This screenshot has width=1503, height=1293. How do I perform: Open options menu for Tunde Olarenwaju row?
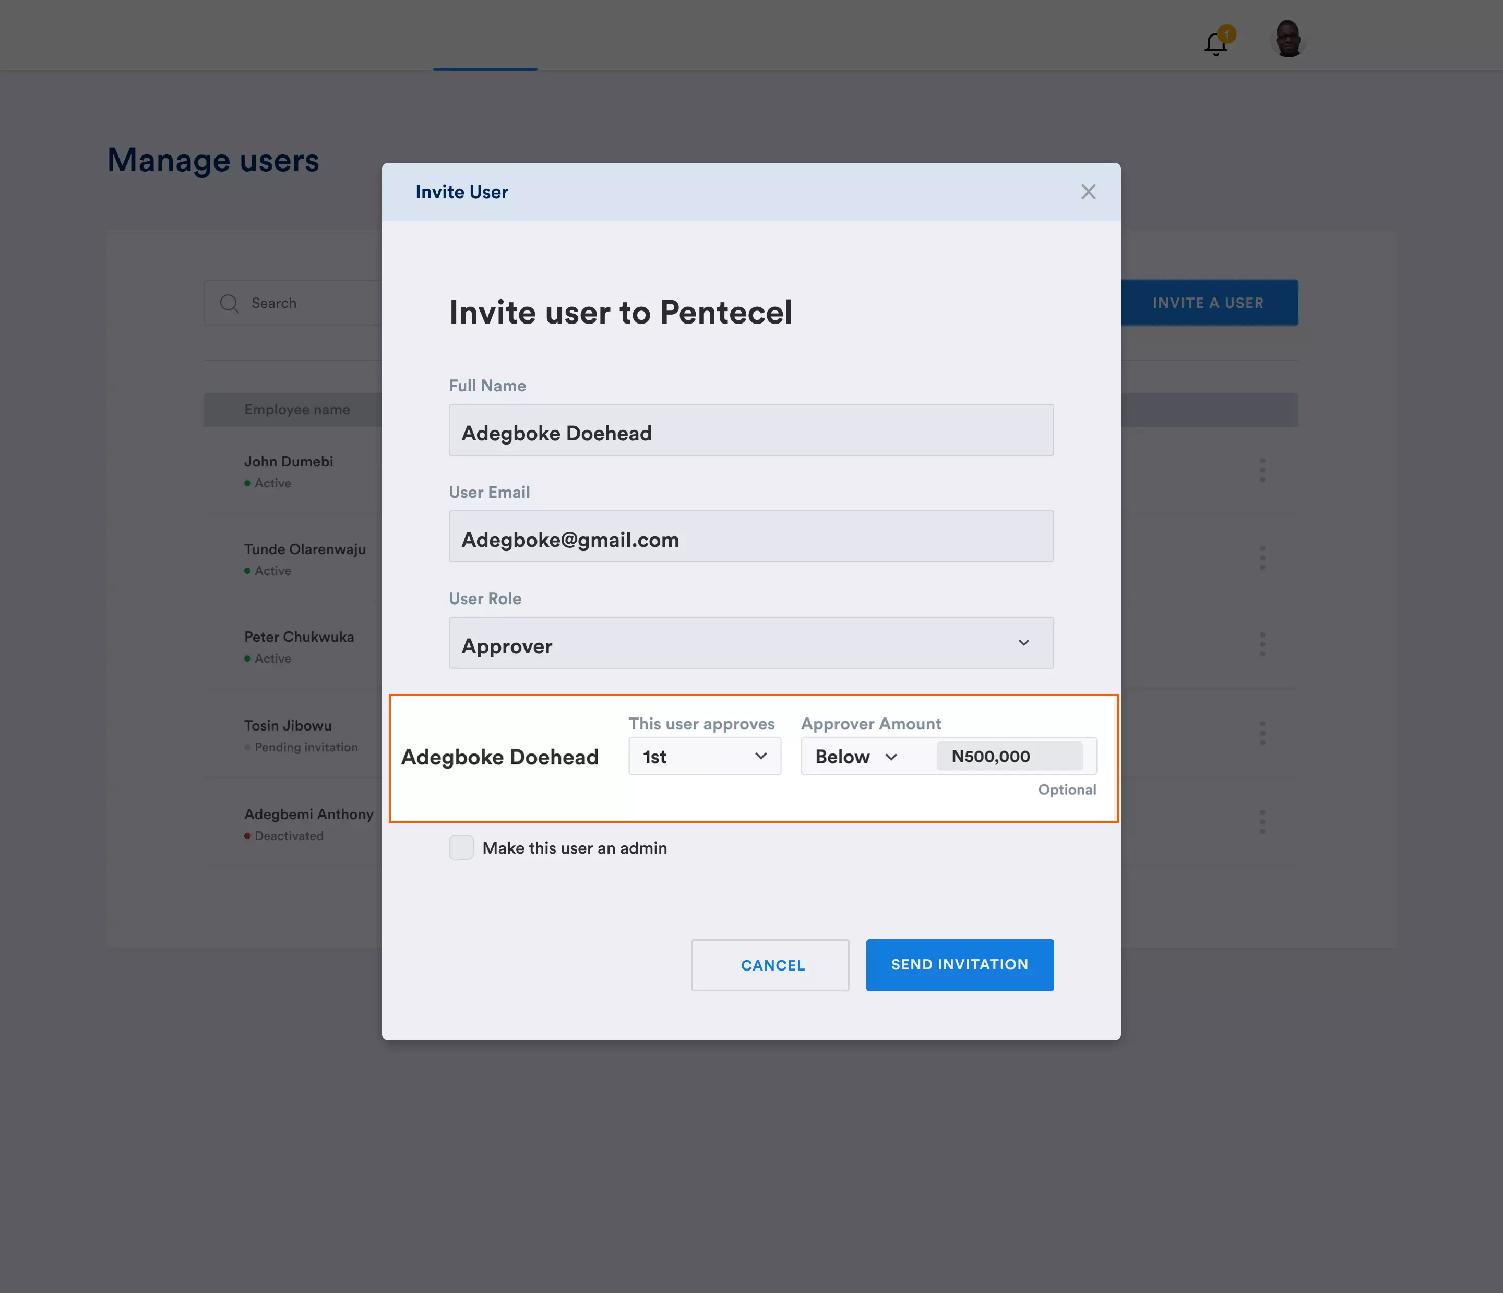1262,558
